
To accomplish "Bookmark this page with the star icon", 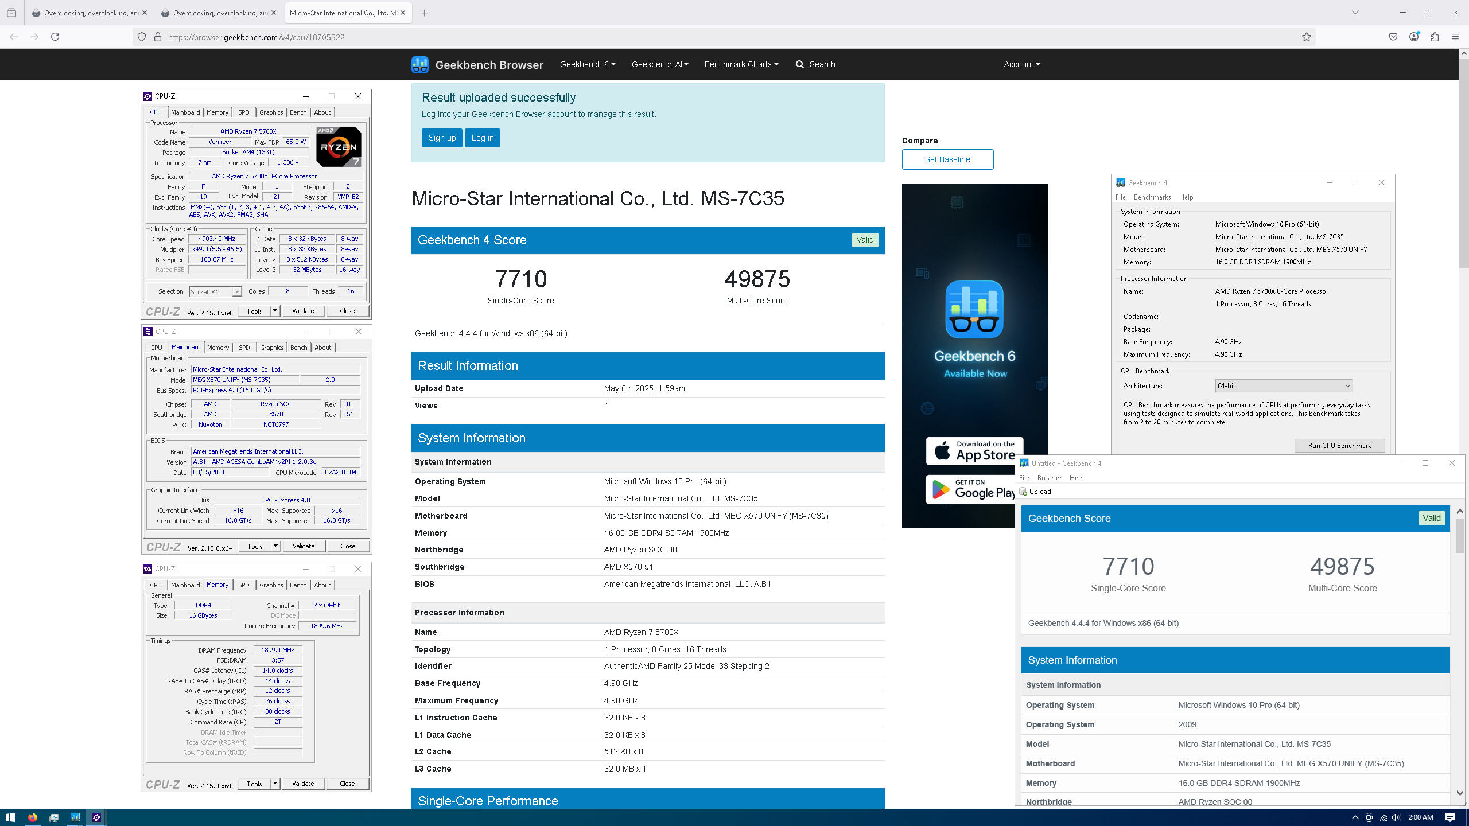I will (1307, 37).
